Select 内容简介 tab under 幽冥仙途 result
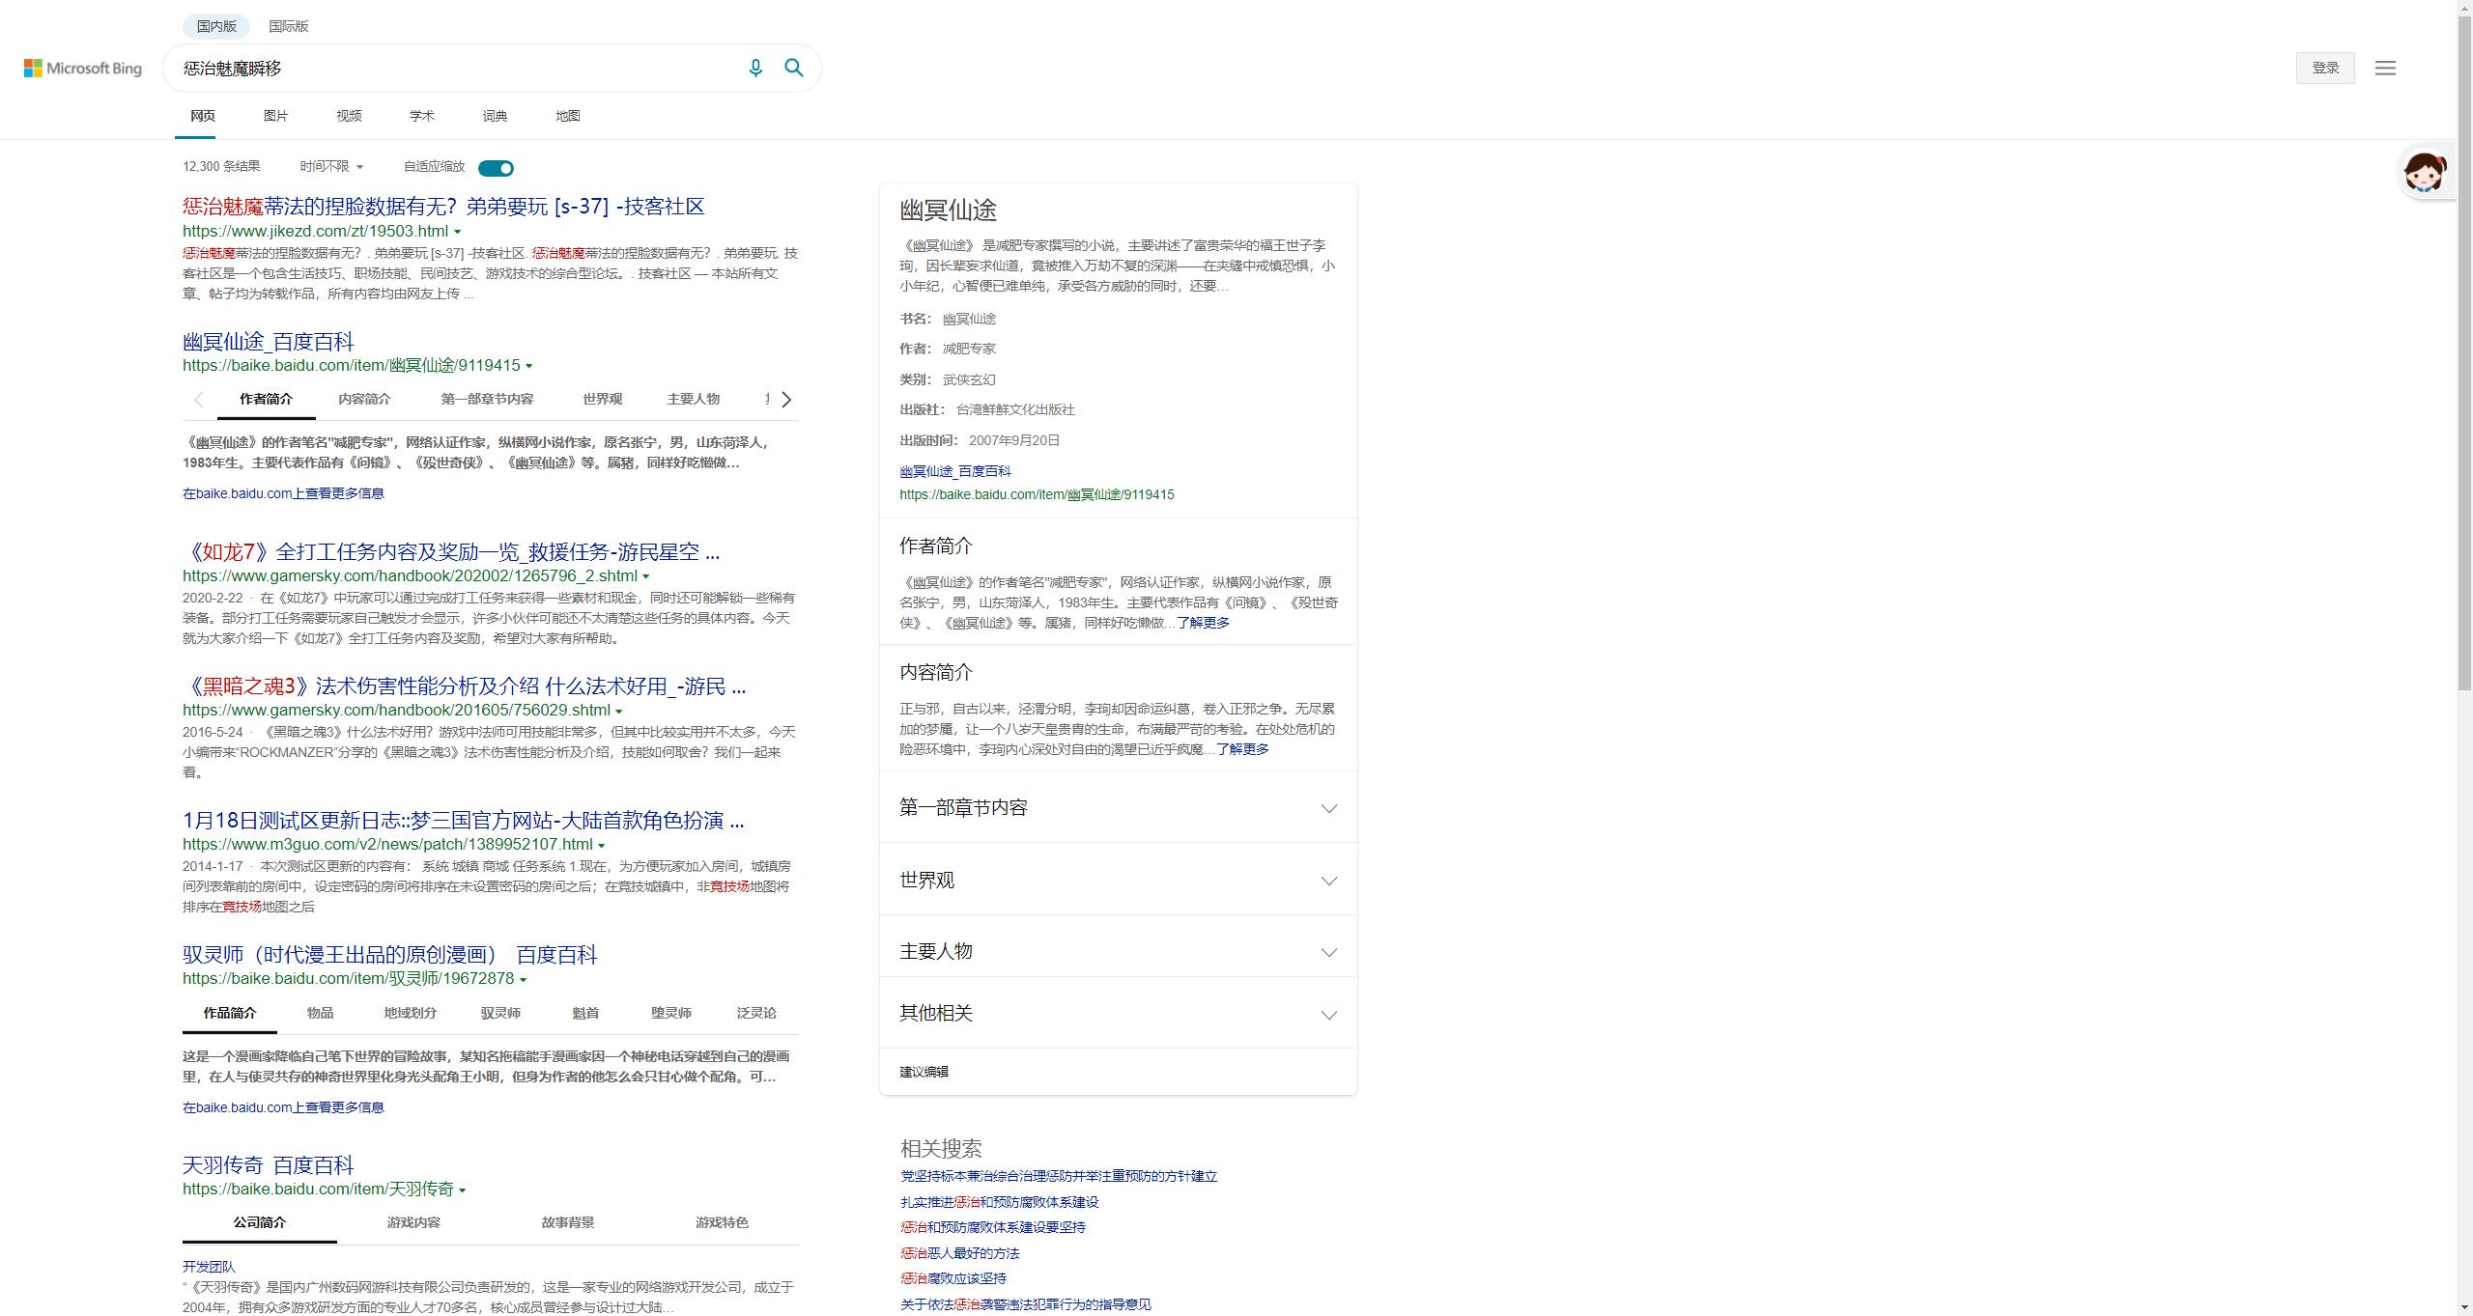This screenshot has height=1316, width=2473. [x=364, y=399]
